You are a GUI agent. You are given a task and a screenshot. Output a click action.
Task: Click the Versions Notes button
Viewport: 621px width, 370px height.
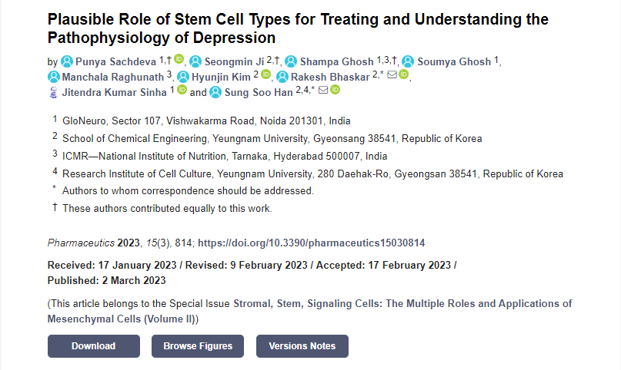point(302,346)
